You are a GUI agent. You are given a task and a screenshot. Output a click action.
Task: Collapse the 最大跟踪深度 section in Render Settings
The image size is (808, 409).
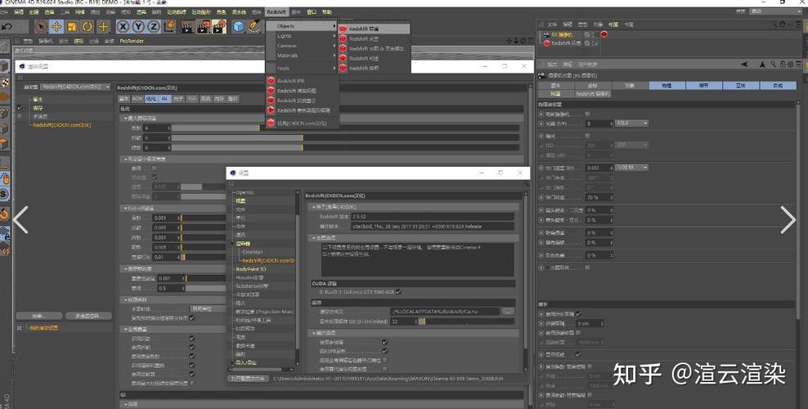click(x=126, y=119)
